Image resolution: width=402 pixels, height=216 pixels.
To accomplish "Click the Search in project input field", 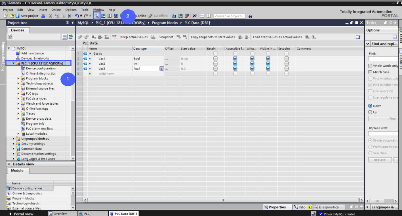I will click(229, 16).
